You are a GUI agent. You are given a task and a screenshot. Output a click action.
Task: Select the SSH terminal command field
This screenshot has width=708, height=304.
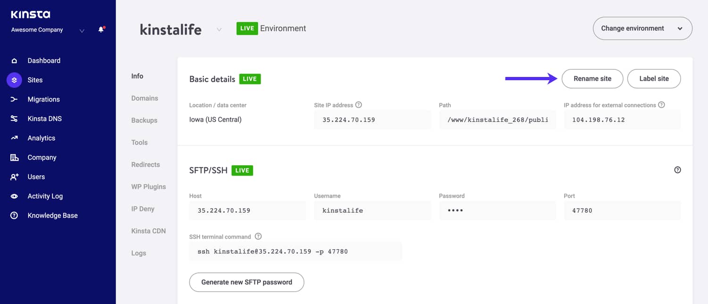pos(296,251)
